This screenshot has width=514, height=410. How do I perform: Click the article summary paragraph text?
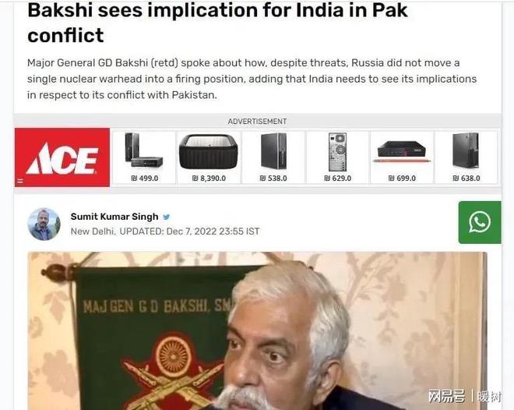tap(252, 79)
